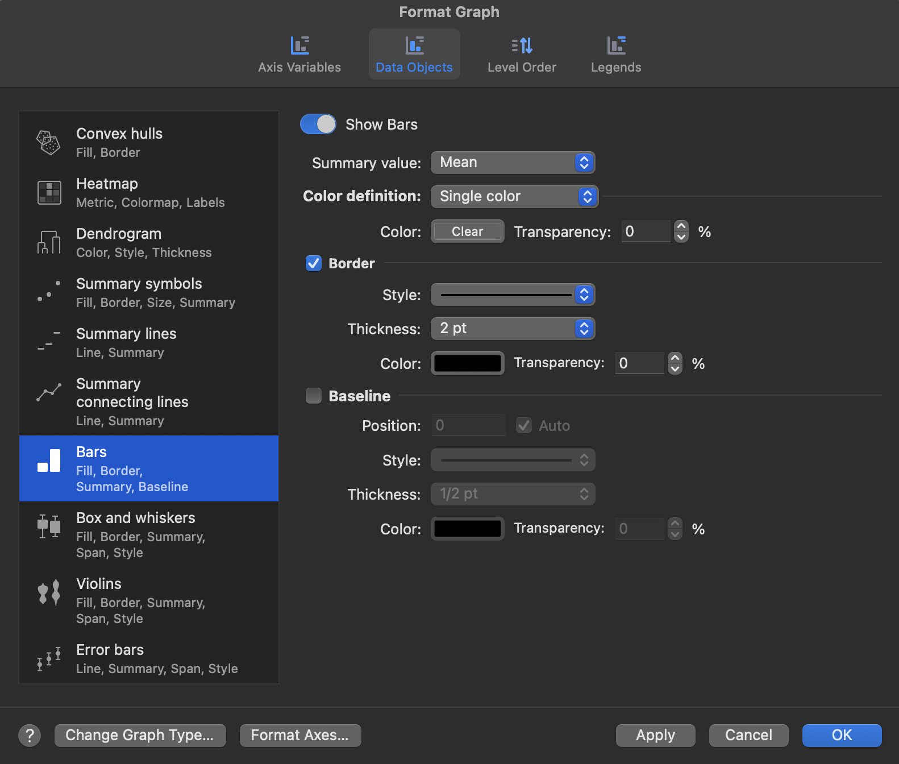Select the Summary lines dashes icon
The image size is (899, 764).
point(49,340)
